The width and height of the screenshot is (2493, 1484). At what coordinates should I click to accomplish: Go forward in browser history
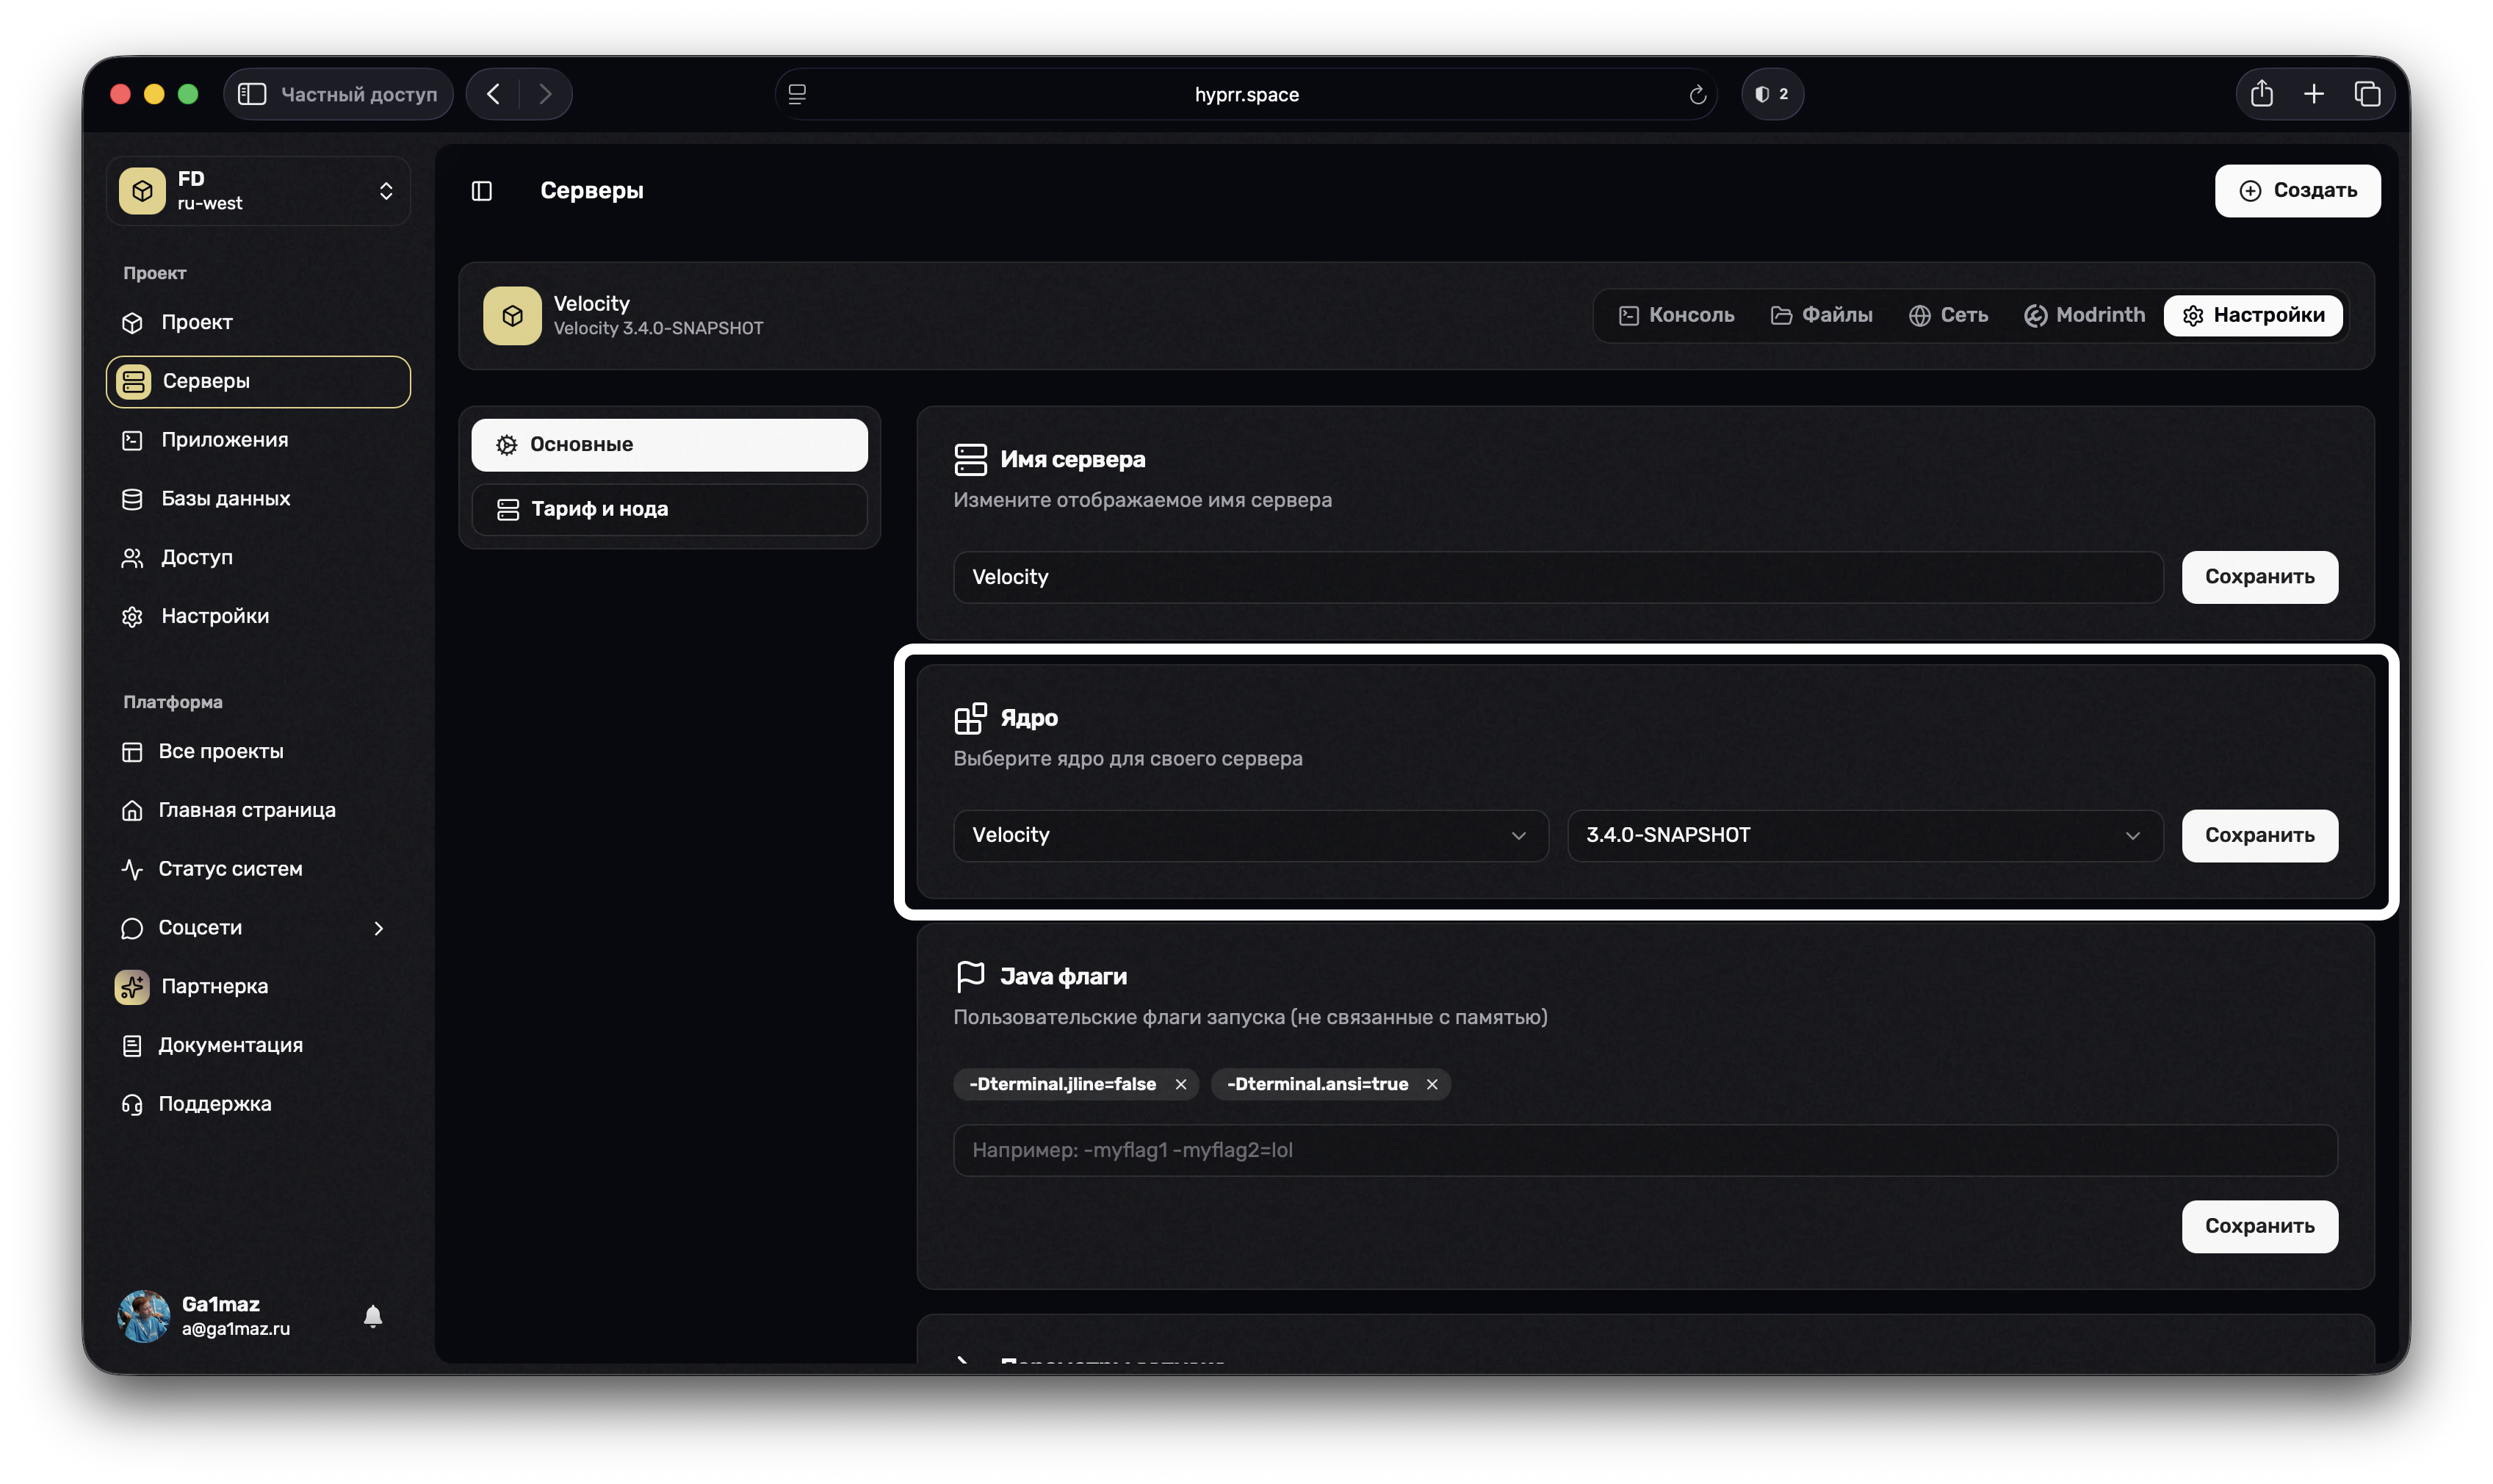pyautogui.click(x=545, y=94)
